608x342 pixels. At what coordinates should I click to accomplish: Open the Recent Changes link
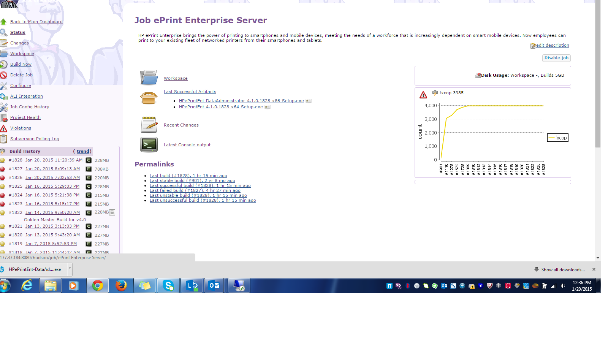181,125
